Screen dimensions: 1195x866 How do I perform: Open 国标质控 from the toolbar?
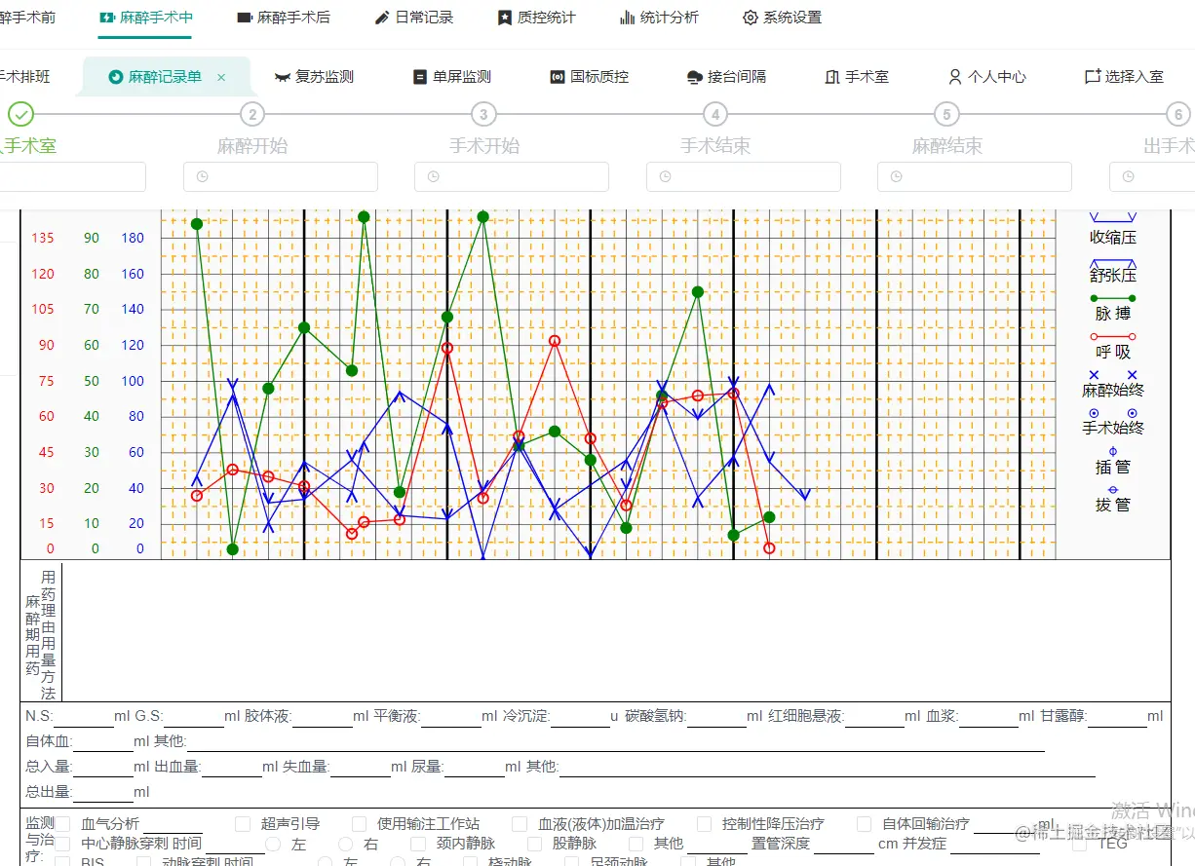589,77
